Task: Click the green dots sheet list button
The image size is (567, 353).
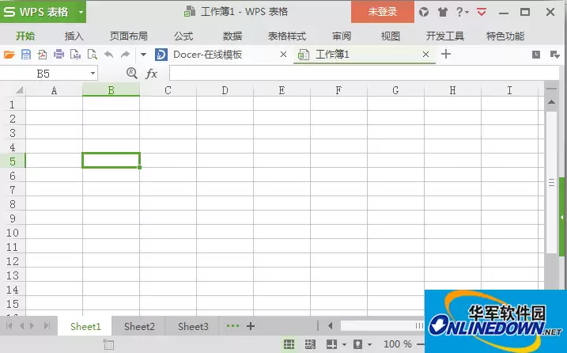Action: pos(232,326)
